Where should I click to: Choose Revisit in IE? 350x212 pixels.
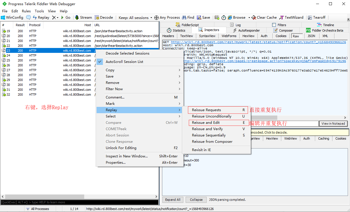(217, 150)
